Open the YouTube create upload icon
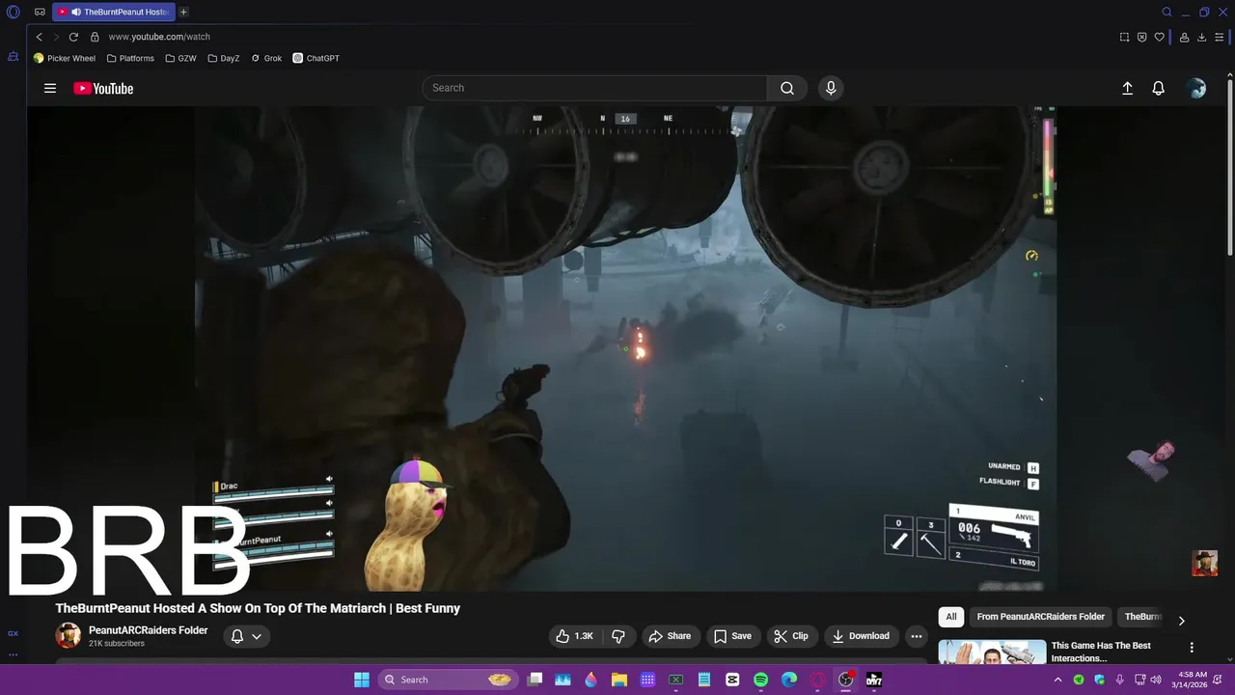The height and width of the screenshot is (695, 1235). [x=1127, y=88]
